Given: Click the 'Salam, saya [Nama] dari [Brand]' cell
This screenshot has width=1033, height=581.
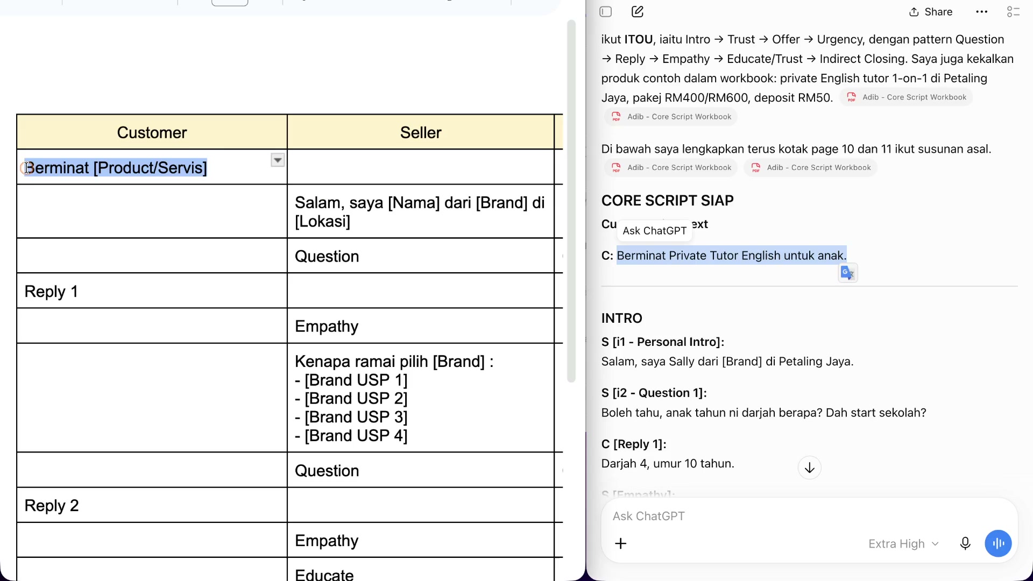Looking at the screenshot, I should (x=421, y=212).
